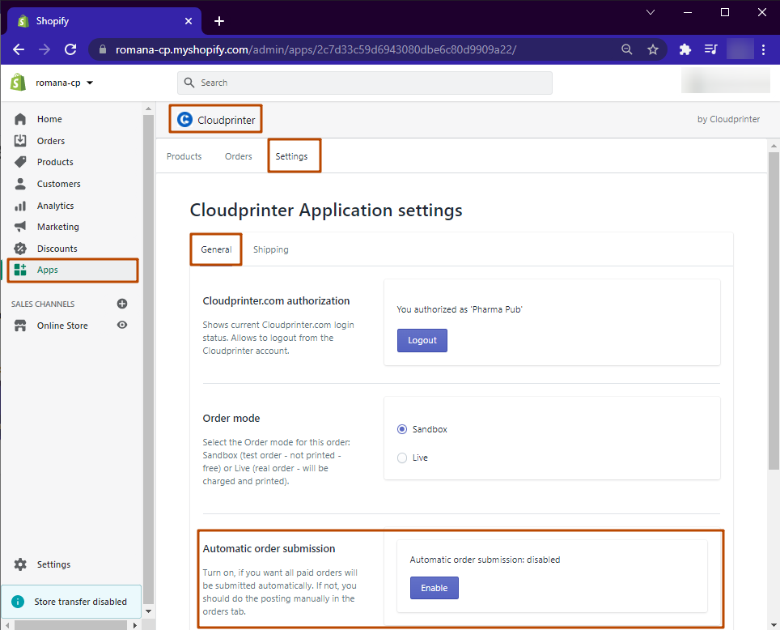Click the Apps grid icon
Viewport: 780px width, 630px height.
pyautogui.click(x=20, y=270)
